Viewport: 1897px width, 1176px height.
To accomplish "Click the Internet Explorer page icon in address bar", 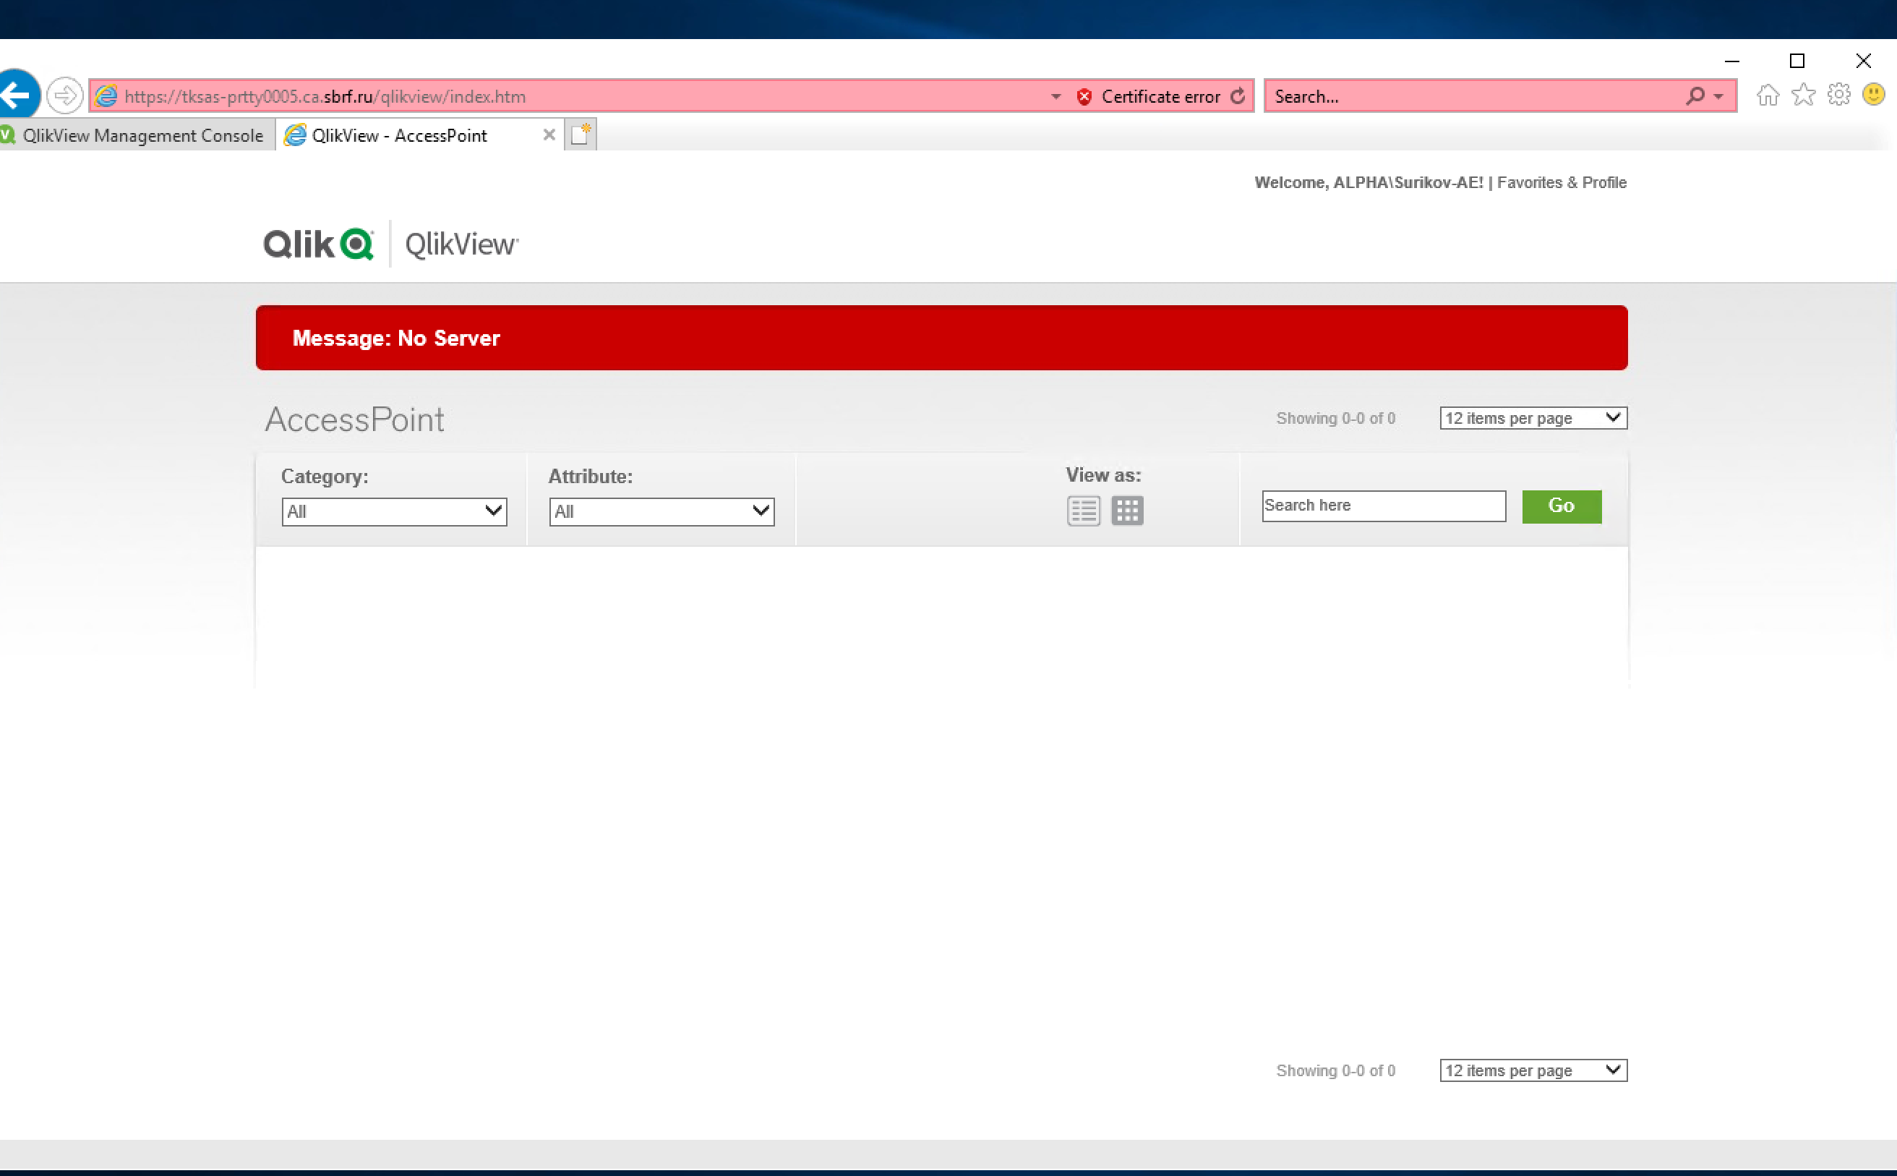I will [106, 95].
